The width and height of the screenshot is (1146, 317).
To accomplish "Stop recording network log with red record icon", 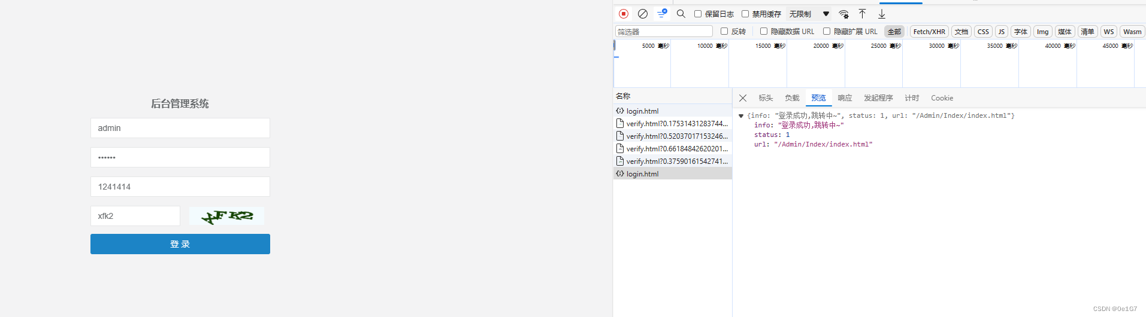I will pyautogui.click(x=624, y=14).
